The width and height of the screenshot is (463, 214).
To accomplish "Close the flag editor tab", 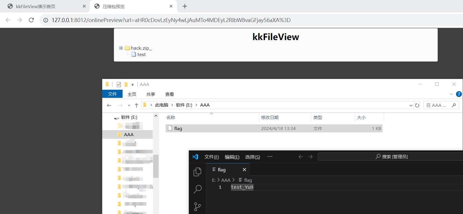I will pyautogui.click(x=244, y=170).
